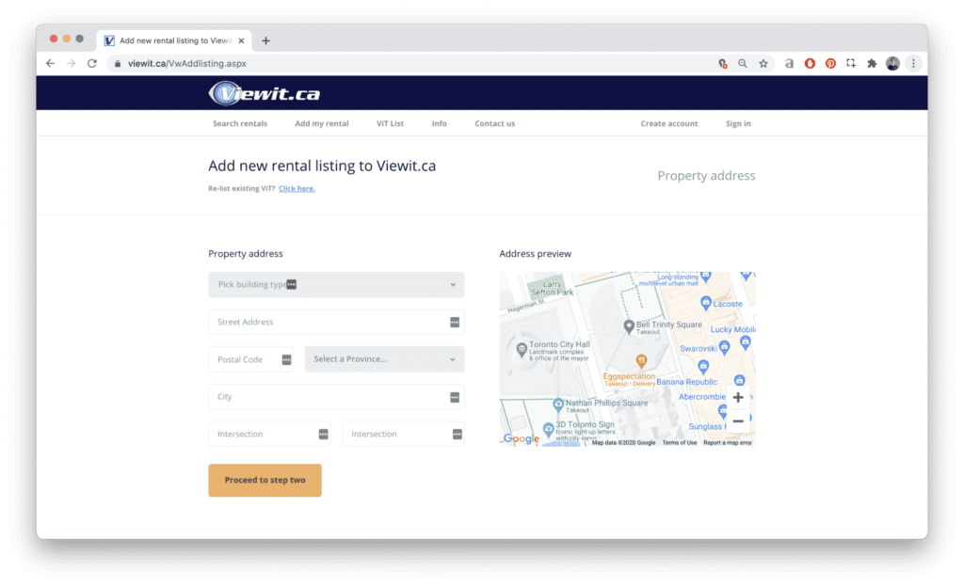
Task: Follow the 'Click here' re-list link
Action: point(297,188)
